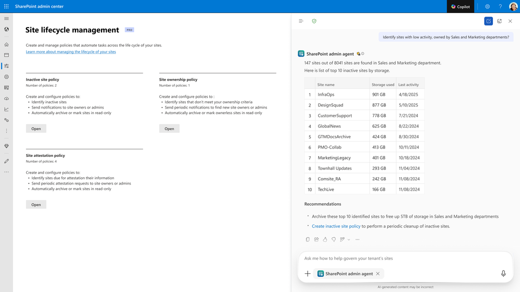The height and width of the screenshot is (292, 520).
Task: Open Copilot from the top bar
Action: pyautogui.click(x=461, y=6)
